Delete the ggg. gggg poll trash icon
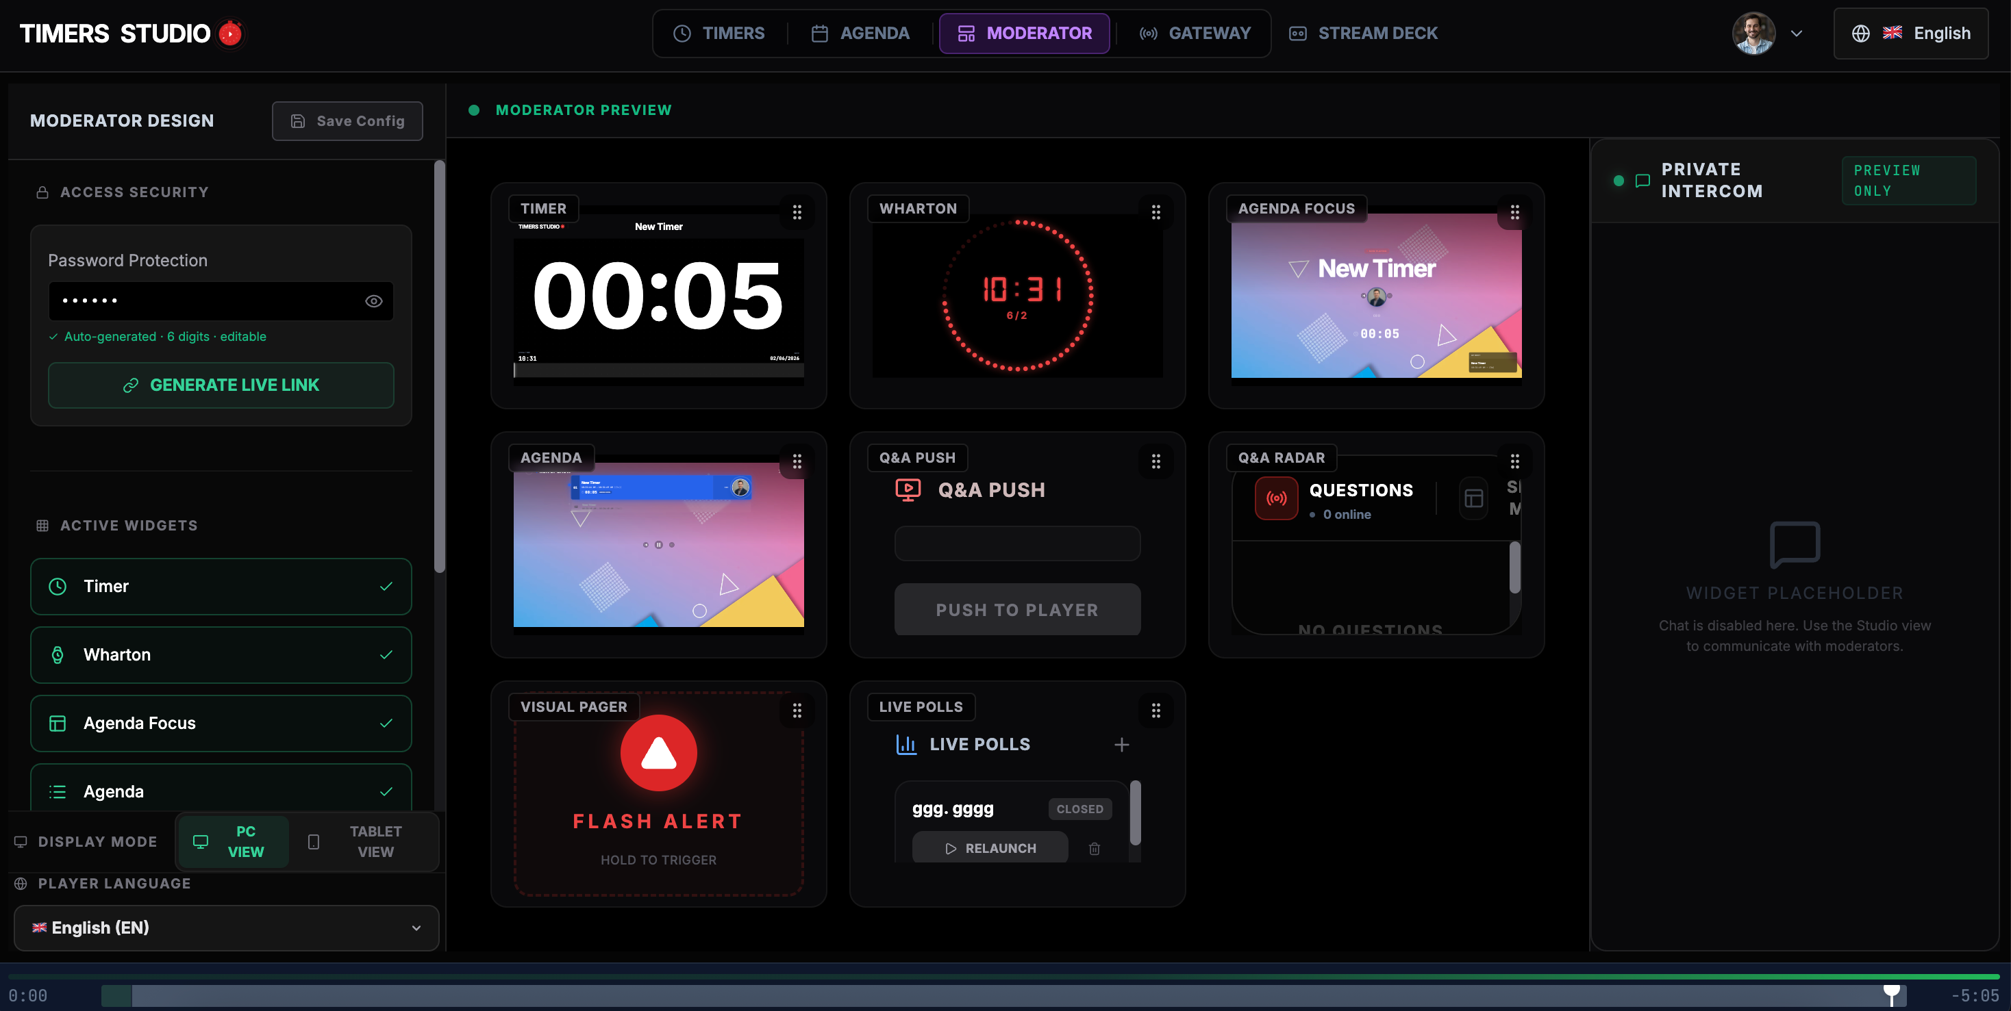Screen dimensions: 2011x1011 1095,849
